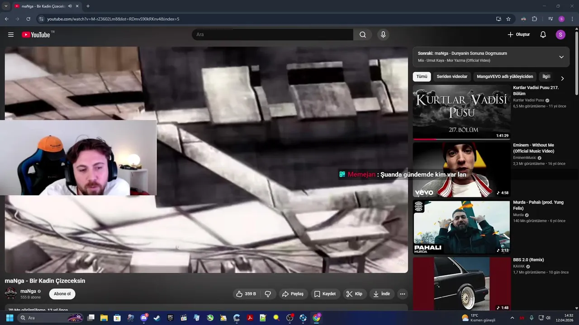Open Murda - Pahalı video title
579x325 pixels.
click(x=538, y=205)
